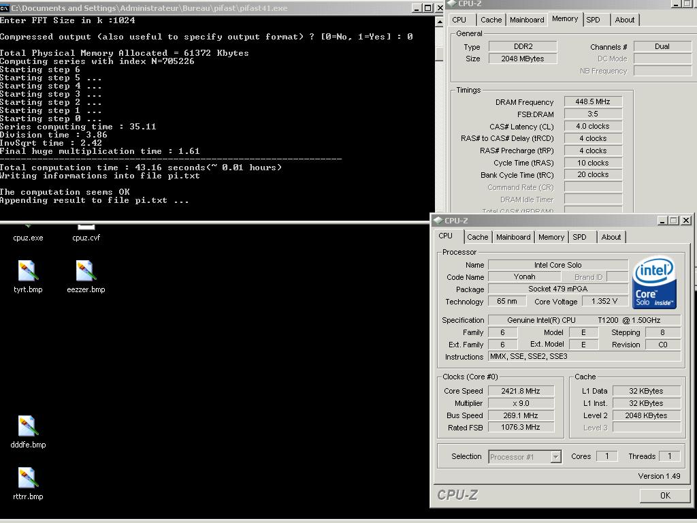The height and width of the screenshot is (523, 697).
Task: Click the Package Socket 479 mPGA field
Action: pyautogui.click(x=558, y=289)
